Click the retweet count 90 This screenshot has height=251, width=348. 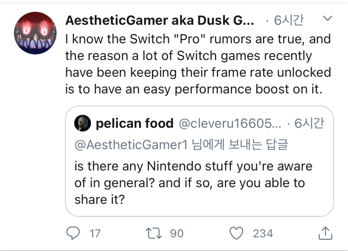[177, 234]
